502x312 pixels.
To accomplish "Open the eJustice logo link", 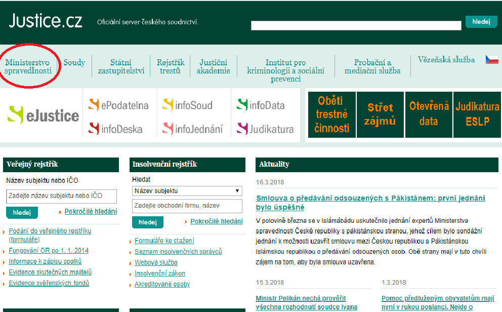I will point(43,114).
